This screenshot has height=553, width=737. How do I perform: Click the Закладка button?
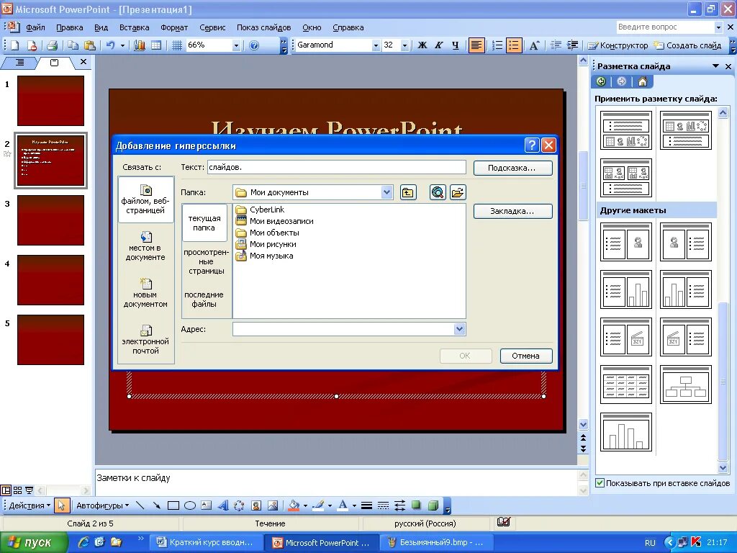click(512, 211)
